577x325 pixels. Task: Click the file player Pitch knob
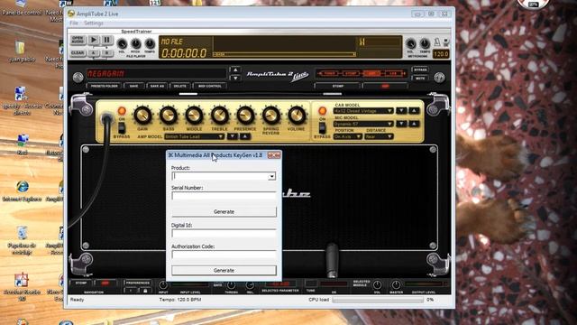[136, 44]
